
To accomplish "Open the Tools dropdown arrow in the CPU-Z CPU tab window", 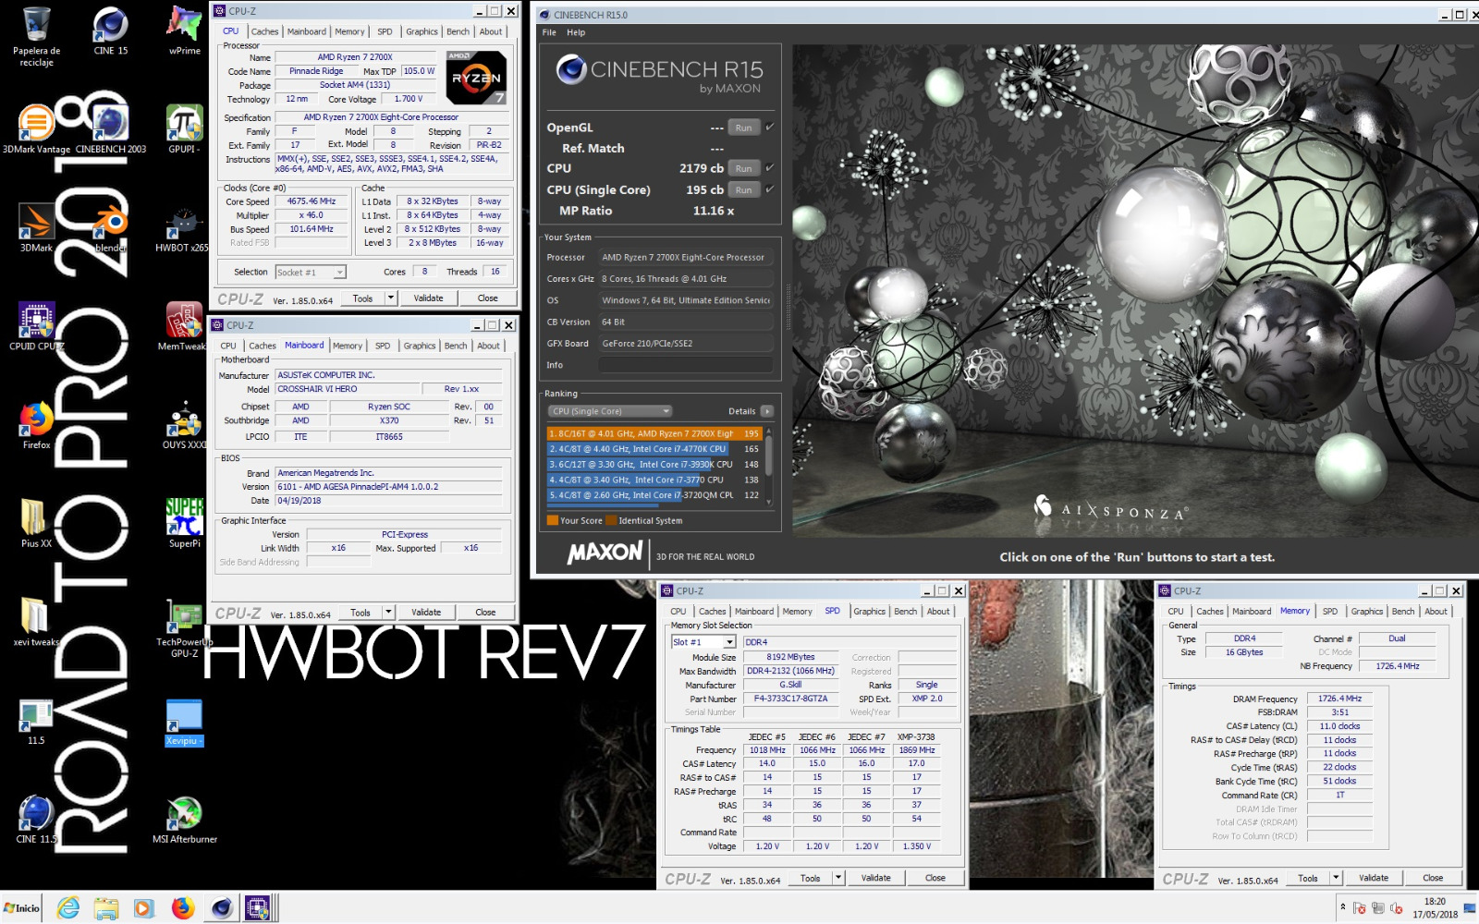I will pos(391,298).
